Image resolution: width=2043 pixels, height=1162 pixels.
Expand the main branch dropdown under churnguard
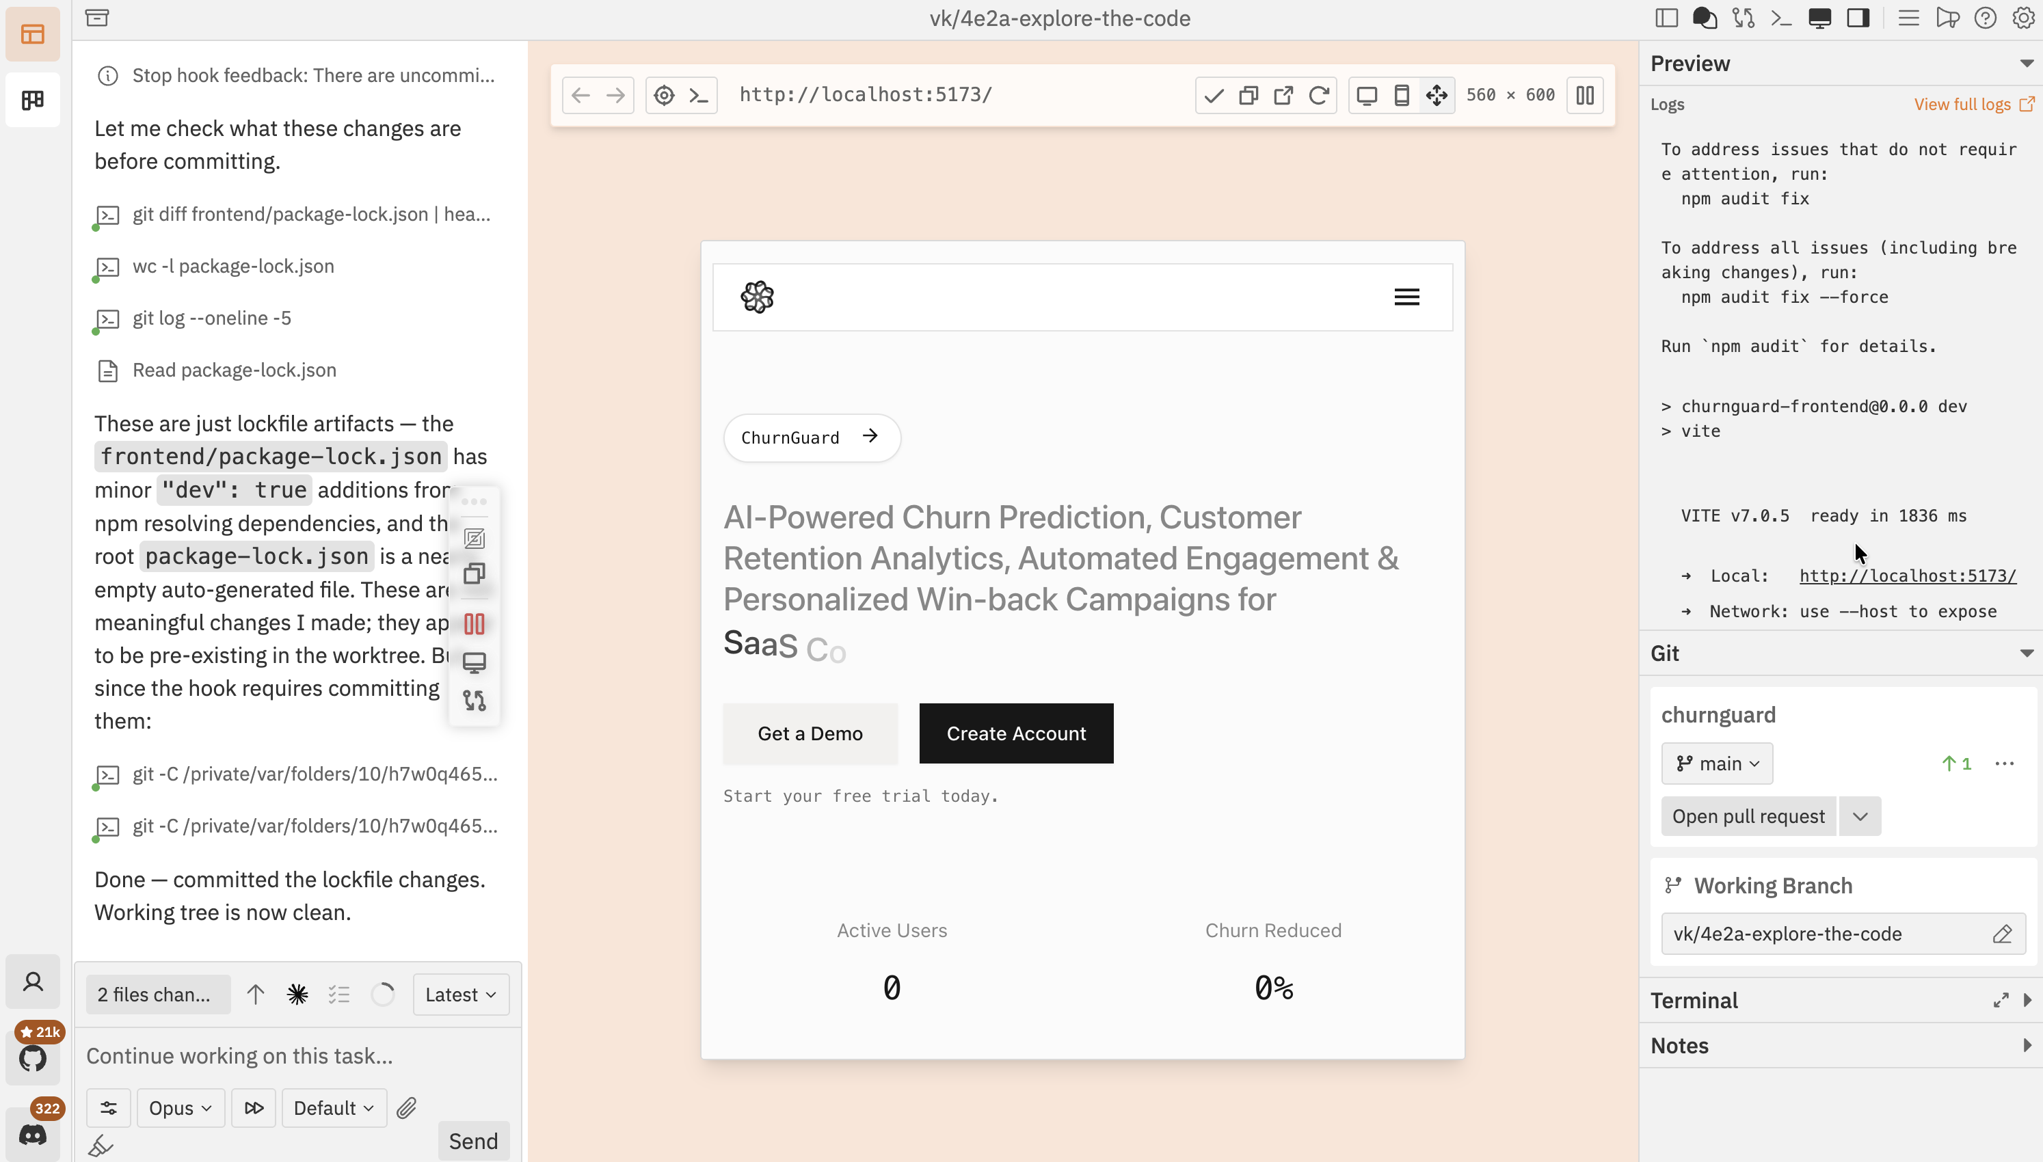tap(1717, 763)
